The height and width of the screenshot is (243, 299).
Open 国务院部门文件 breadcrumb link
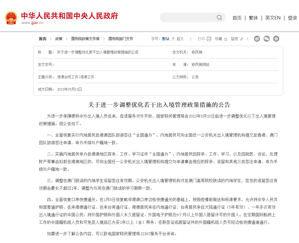(x=121, y=39)
